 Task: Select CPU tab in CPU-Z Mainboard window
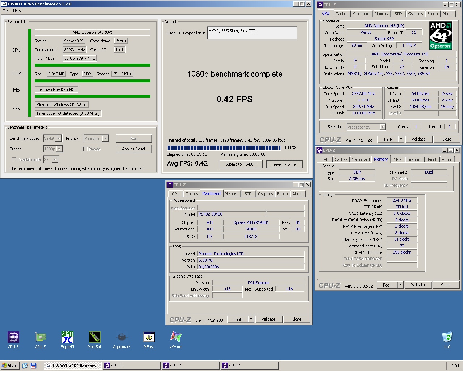(176, 194)
